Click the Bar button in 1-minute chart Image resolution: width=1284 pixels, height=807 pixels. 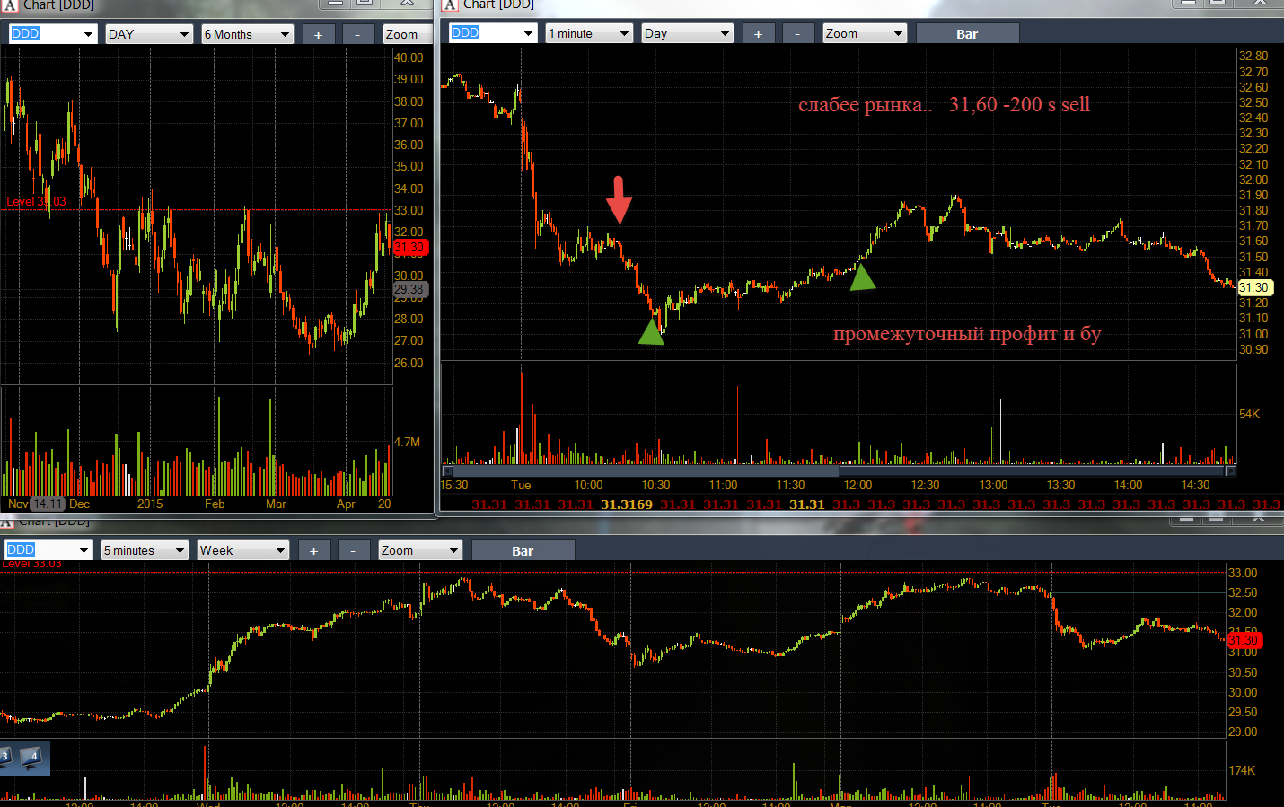pyautogui.click(x=967, y=33)
